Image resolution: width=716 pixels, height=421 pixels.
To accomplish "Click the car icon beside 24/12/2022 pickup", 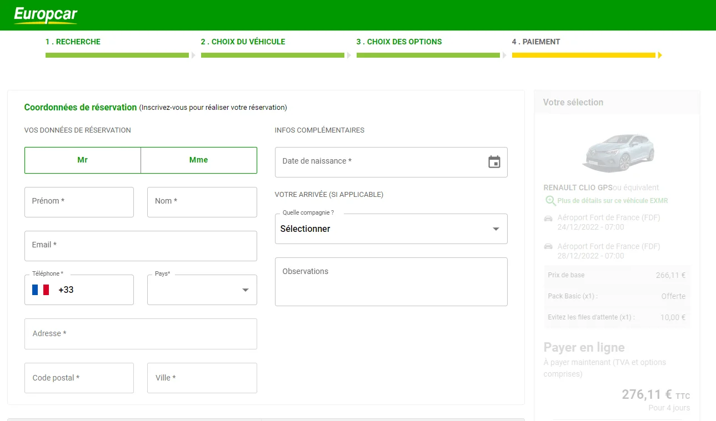I will [x=548, y=218].
